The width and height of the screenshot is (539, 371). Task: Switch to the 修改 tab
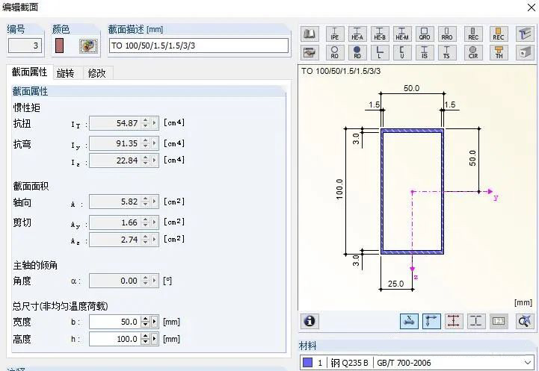[96, 73]
